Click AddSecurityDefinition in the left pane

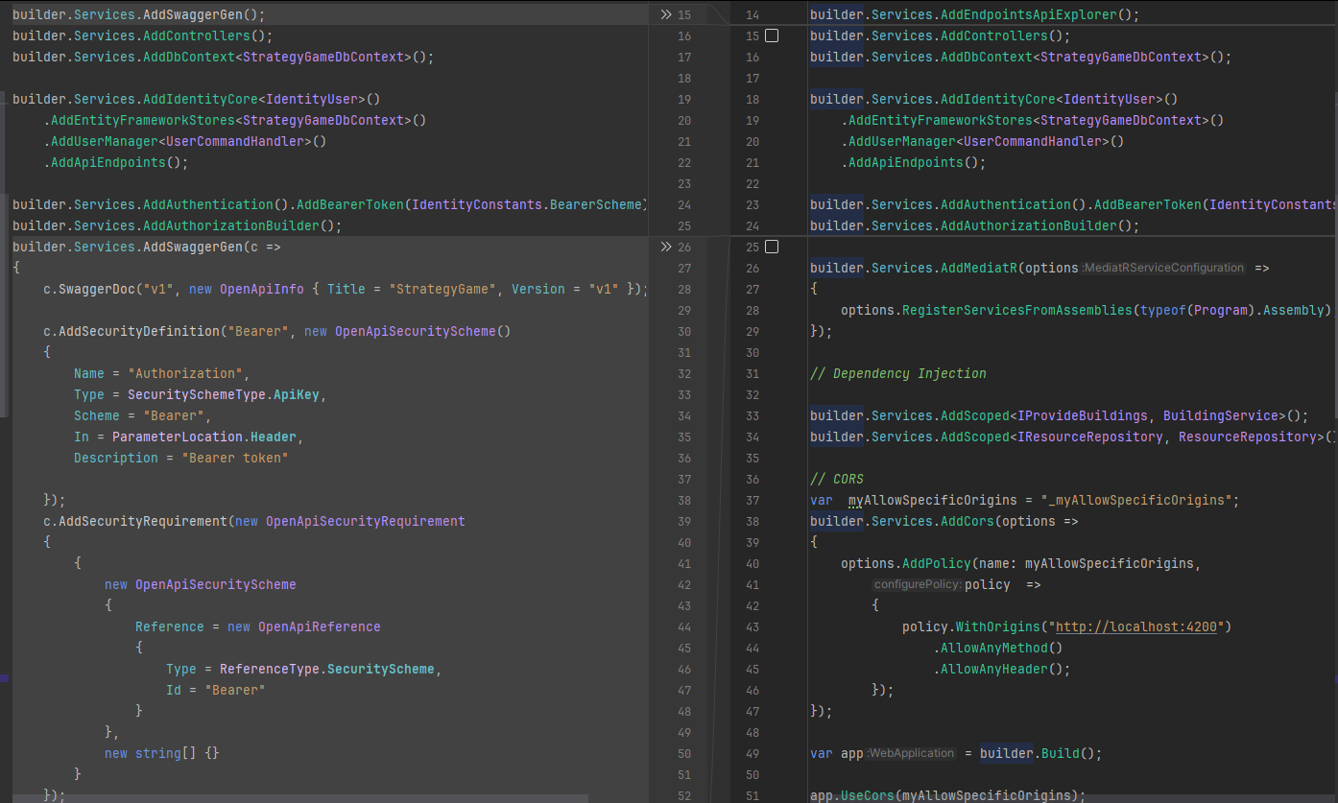pyautogui.click(x=138, y=331)
